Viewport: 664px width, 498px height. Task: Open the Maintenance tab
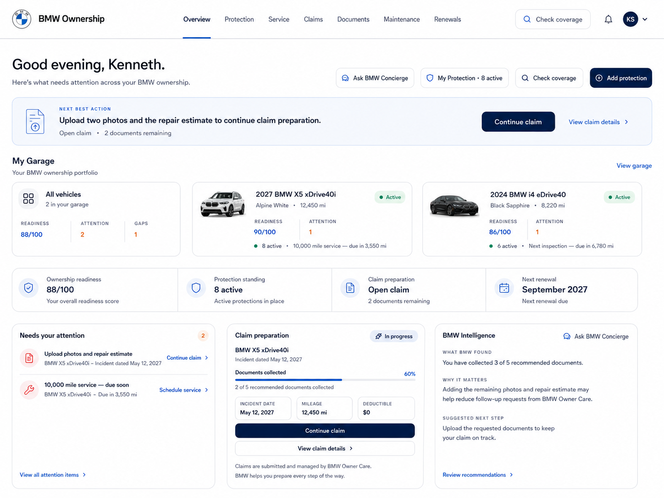click(402, 19)
